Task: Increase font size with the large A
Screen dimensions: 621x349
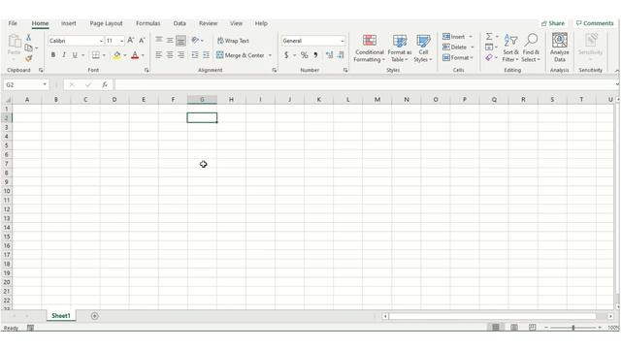Action: point(131,41)
